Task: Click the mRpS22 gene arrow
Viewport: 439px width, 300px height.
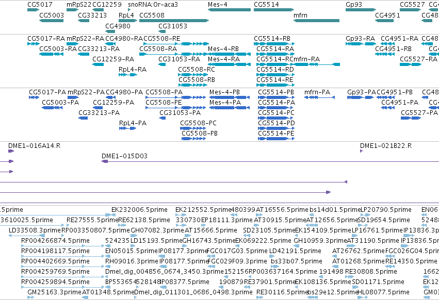Action: pyautogui.click(x=73, y=10)
